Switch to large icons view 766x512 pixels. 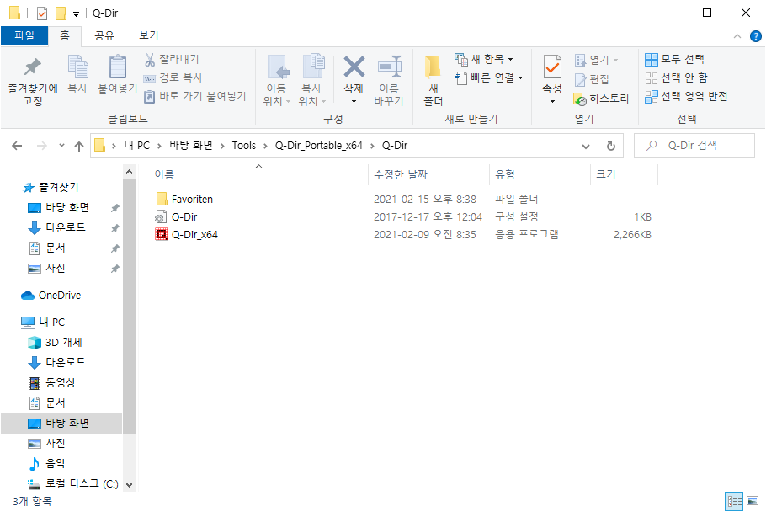tap(753, 501)
